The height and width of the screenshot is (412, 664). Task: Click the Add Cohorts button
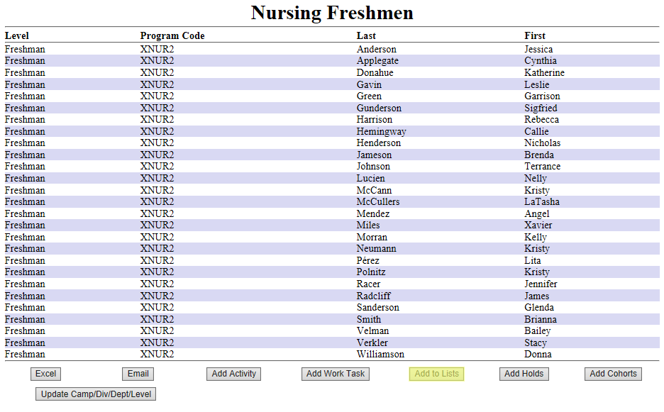tap(613, 374)
